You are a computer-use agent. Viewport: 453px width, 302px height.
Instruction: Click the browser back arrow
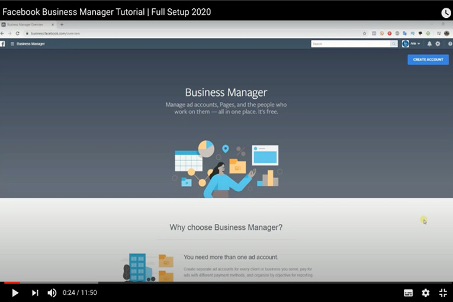pos(2,34)
